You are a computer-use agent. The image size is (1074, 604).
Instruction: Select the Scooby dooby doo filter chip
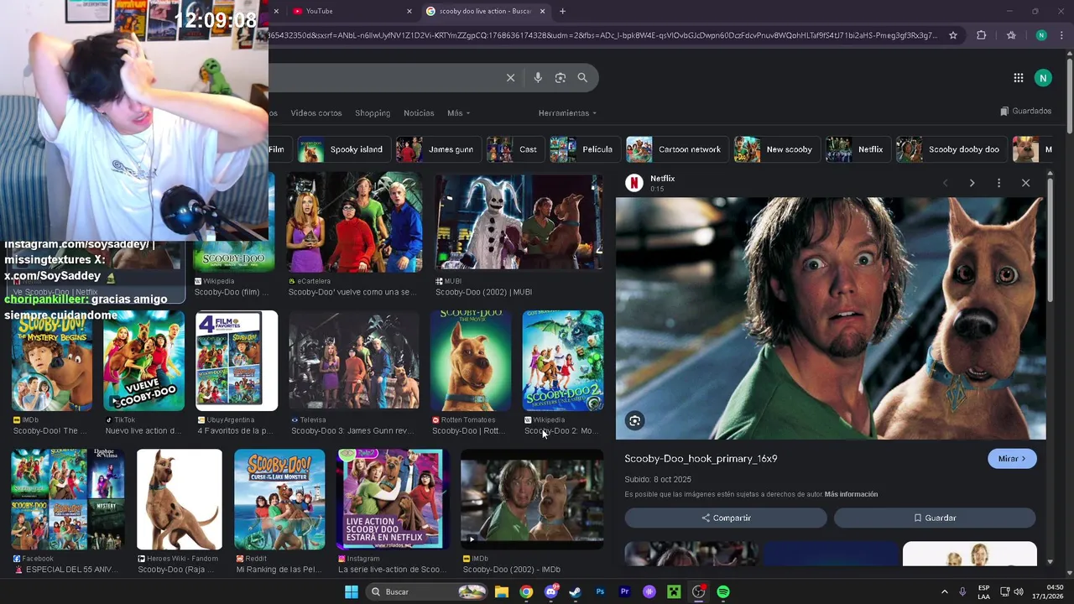(951, 149)
